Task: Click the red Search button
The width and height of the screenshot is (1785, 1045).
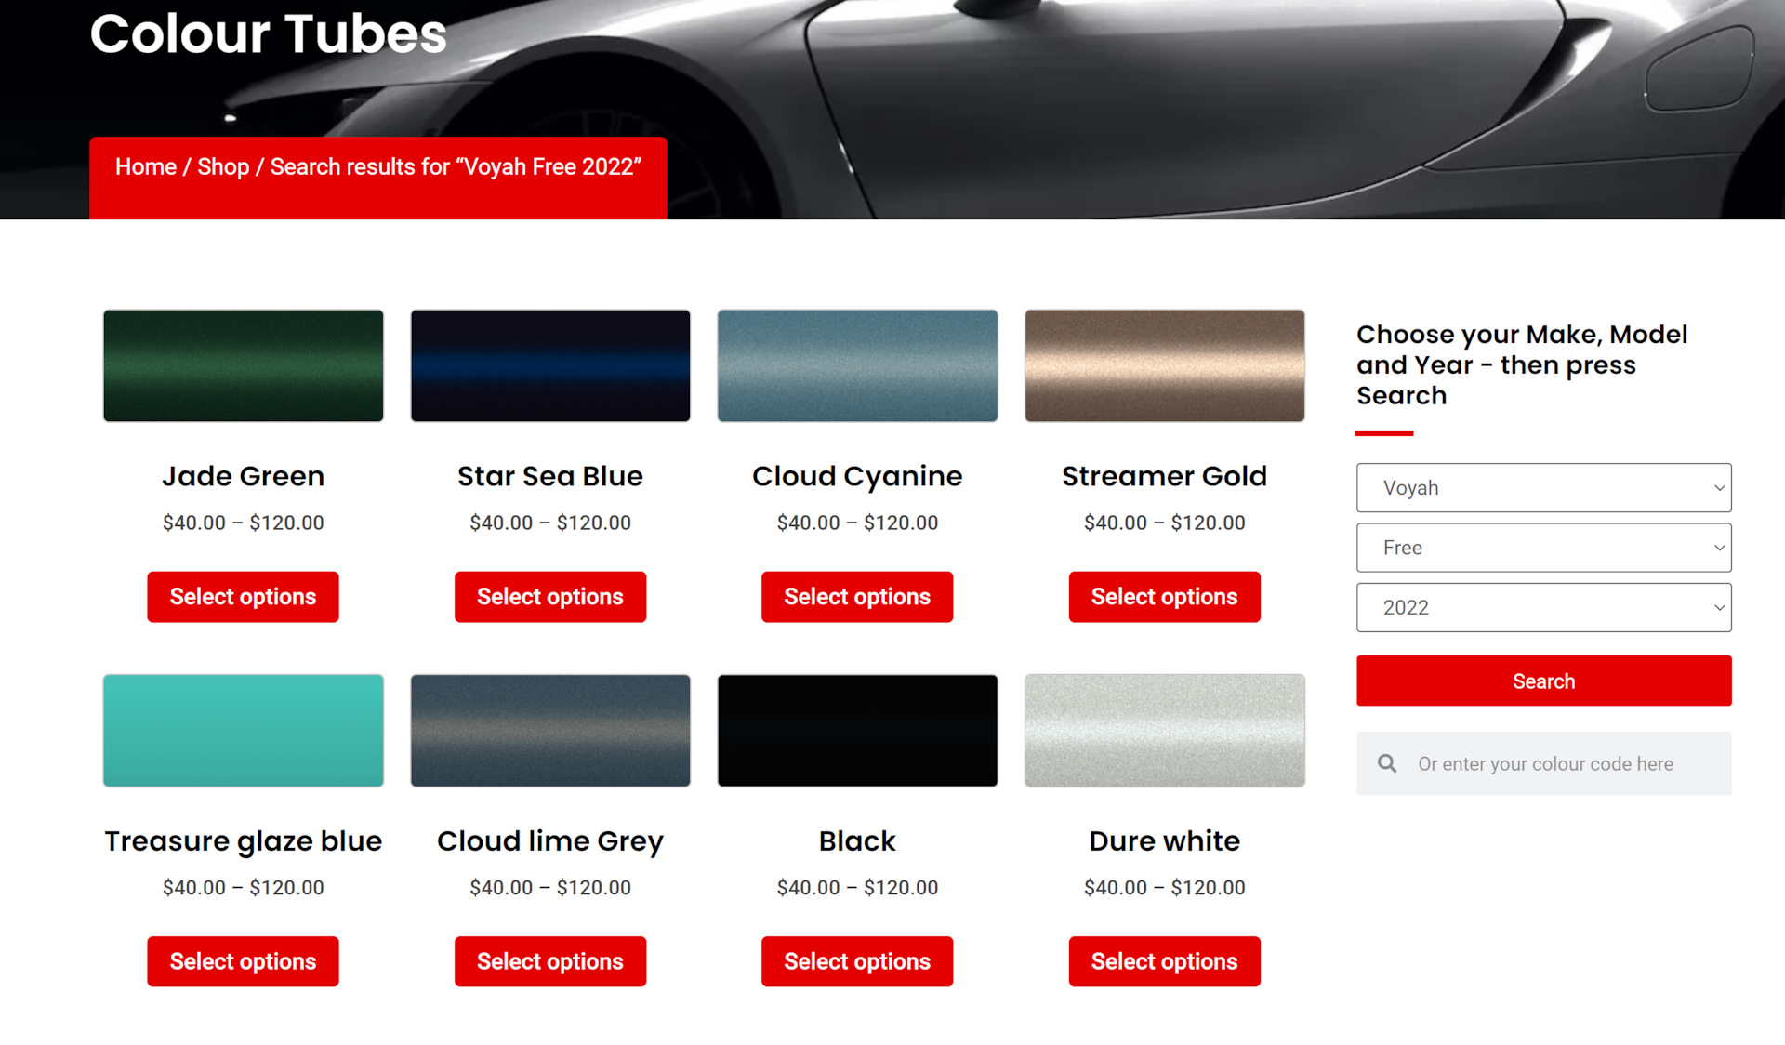Action: click(1543, 681)
